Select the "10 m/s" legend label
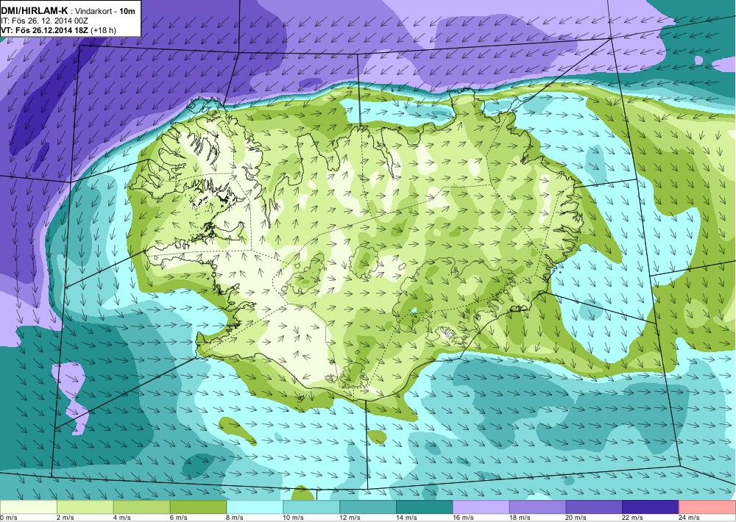736x522 pixels. tap(294, 518)
